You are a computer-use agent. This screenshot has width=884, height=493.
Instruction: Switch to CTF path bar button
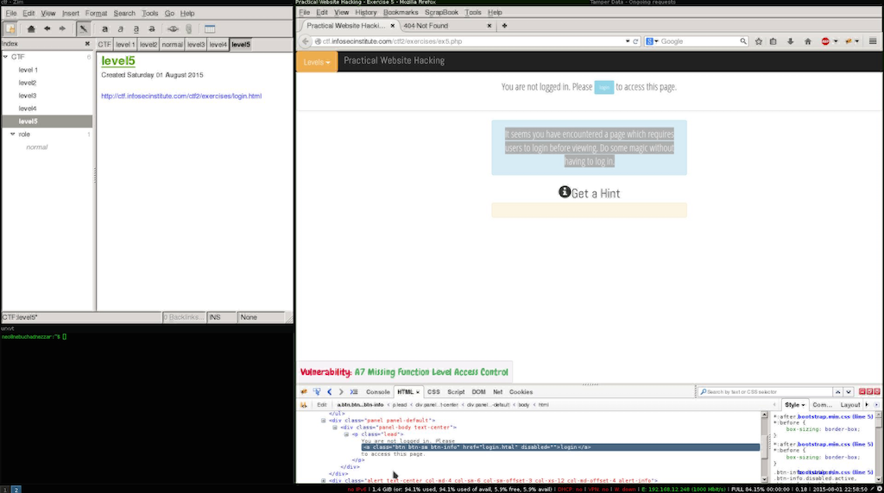tap(104, 45)
